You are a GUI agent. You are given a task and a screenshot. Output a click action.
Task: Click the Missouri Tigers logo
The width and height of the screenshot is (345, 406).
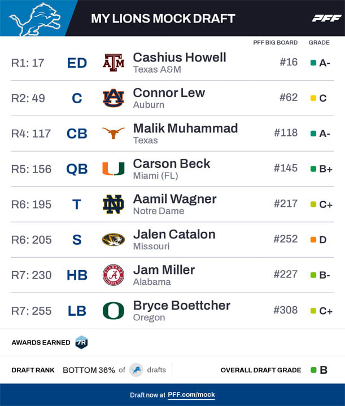113,240
